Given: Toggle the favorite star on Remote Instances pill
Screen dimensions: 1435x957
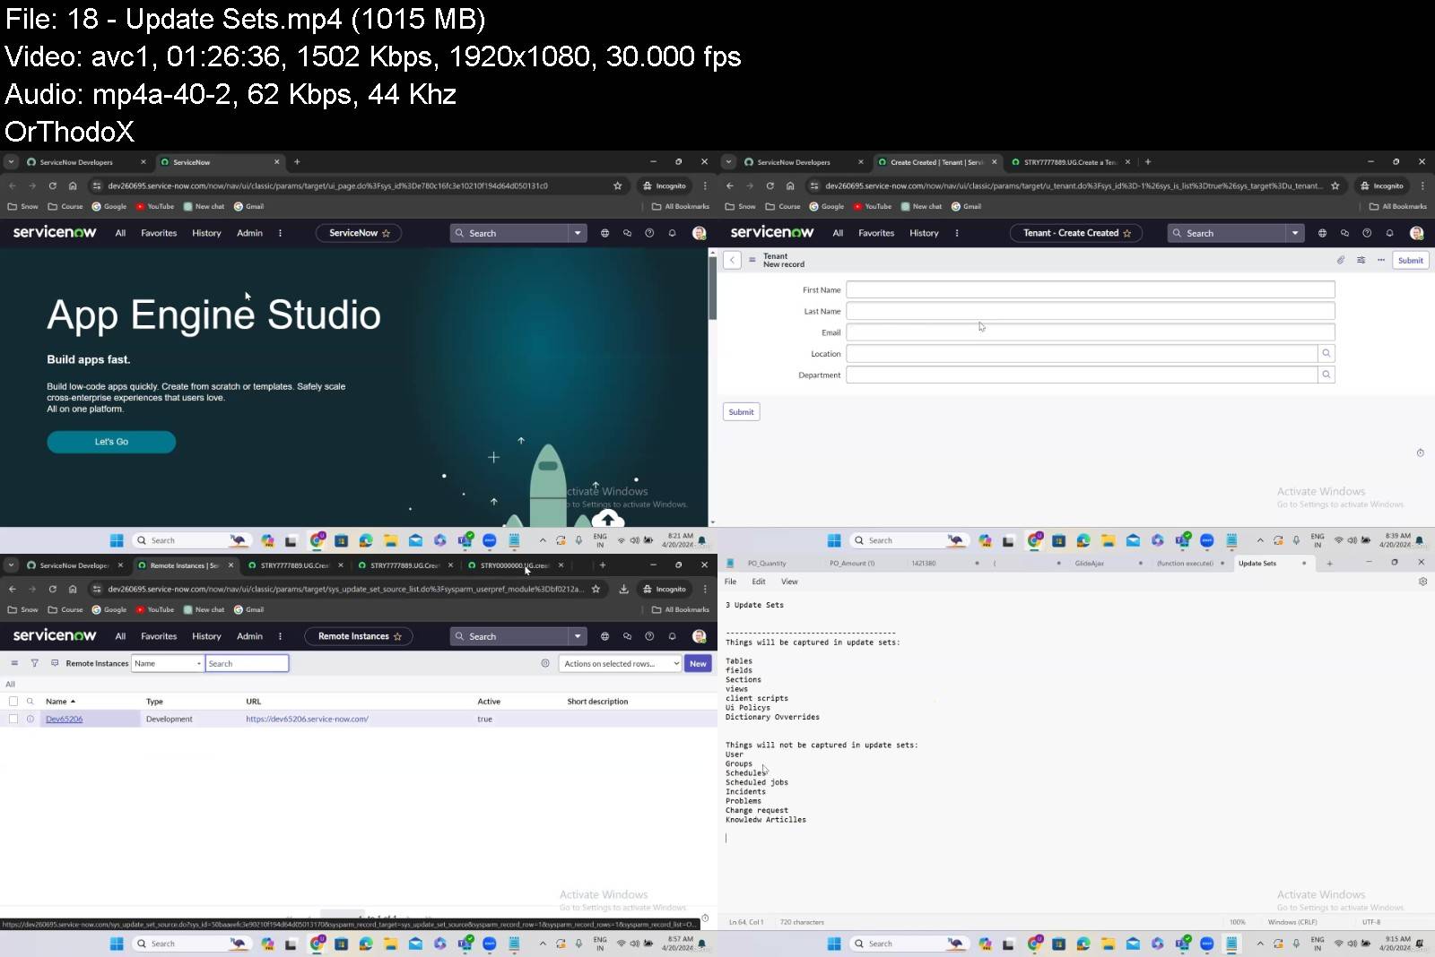Looking at the screenshot, I should pyautogui.click(x=397, y=636).
